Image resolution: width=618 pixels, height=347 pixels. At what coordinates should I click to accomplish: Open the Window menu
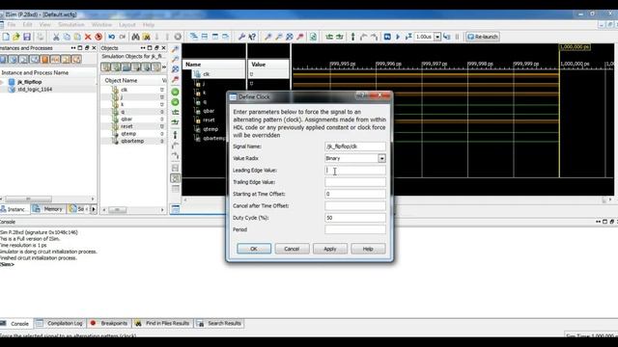click(101, 24)
